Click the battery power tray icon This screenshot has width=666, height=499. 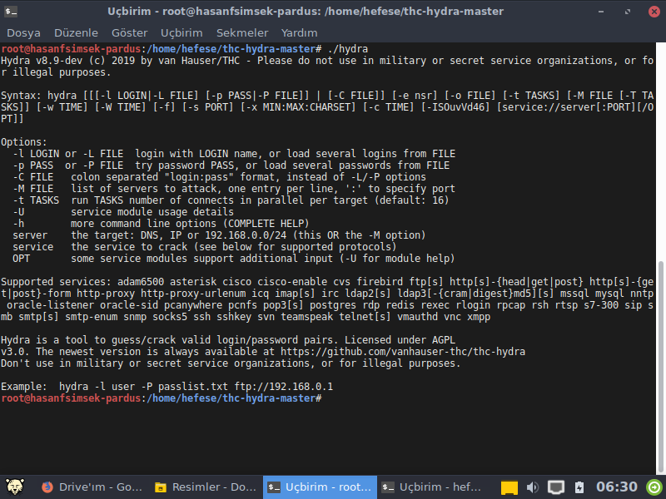(x=579, y=487)
